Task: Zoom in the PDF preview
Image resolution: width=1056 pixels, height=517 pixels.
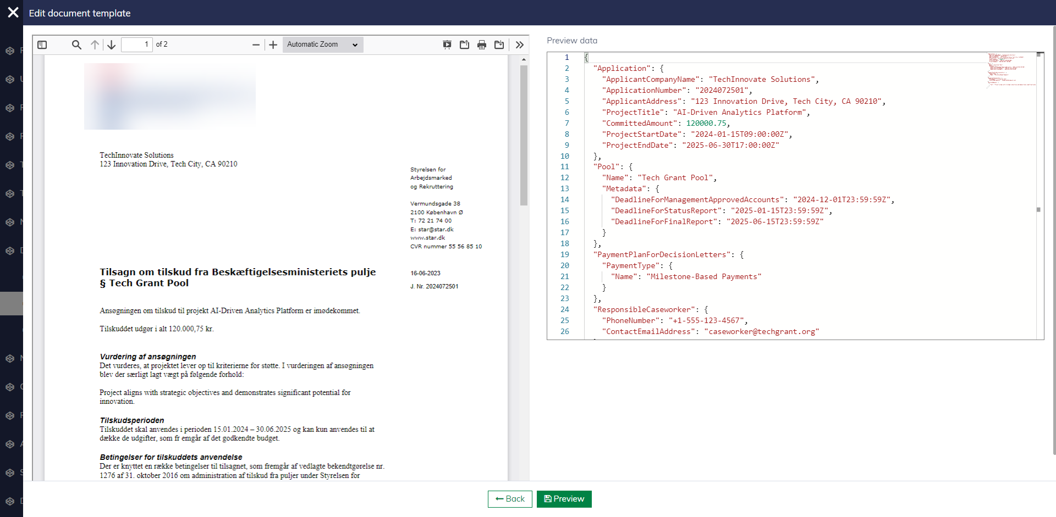Action: pos(273,45)
